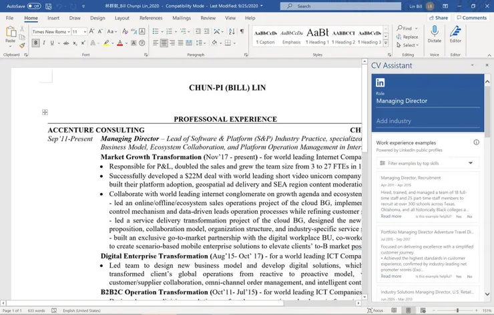Apply text highlight color
The height and width of the screenshot is (315, 494).
[x=106, y=43]
